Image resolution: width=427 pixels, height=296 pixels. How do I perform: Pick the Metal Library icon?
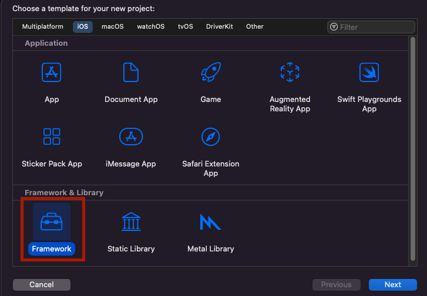[210, 222]
